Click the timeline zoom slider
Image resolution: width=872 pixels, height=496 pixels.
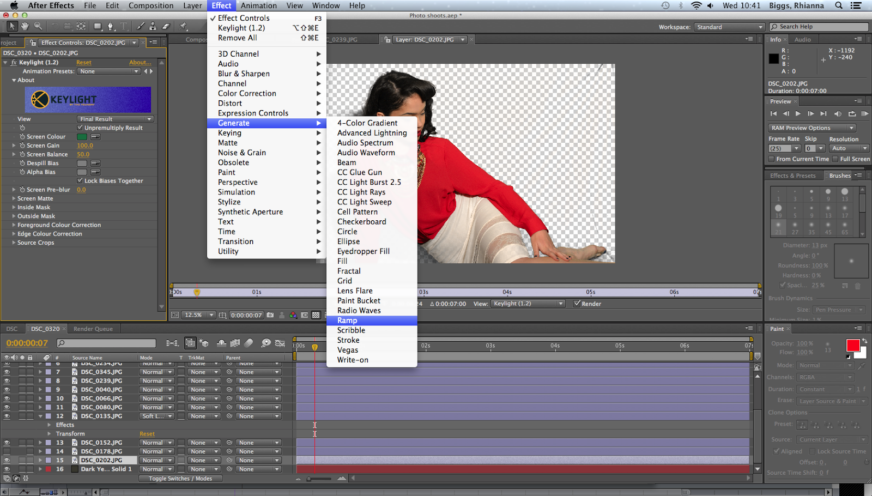[x=319, y=479]
